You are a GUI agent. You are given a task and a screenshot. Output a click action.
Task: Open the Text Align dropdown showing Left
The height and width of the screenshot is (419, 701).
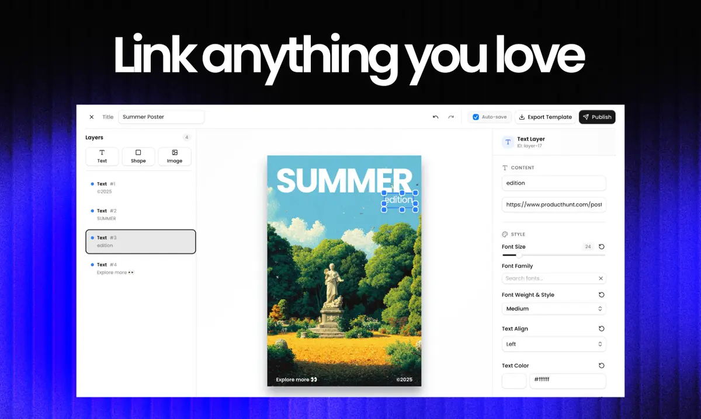[553, 344]
